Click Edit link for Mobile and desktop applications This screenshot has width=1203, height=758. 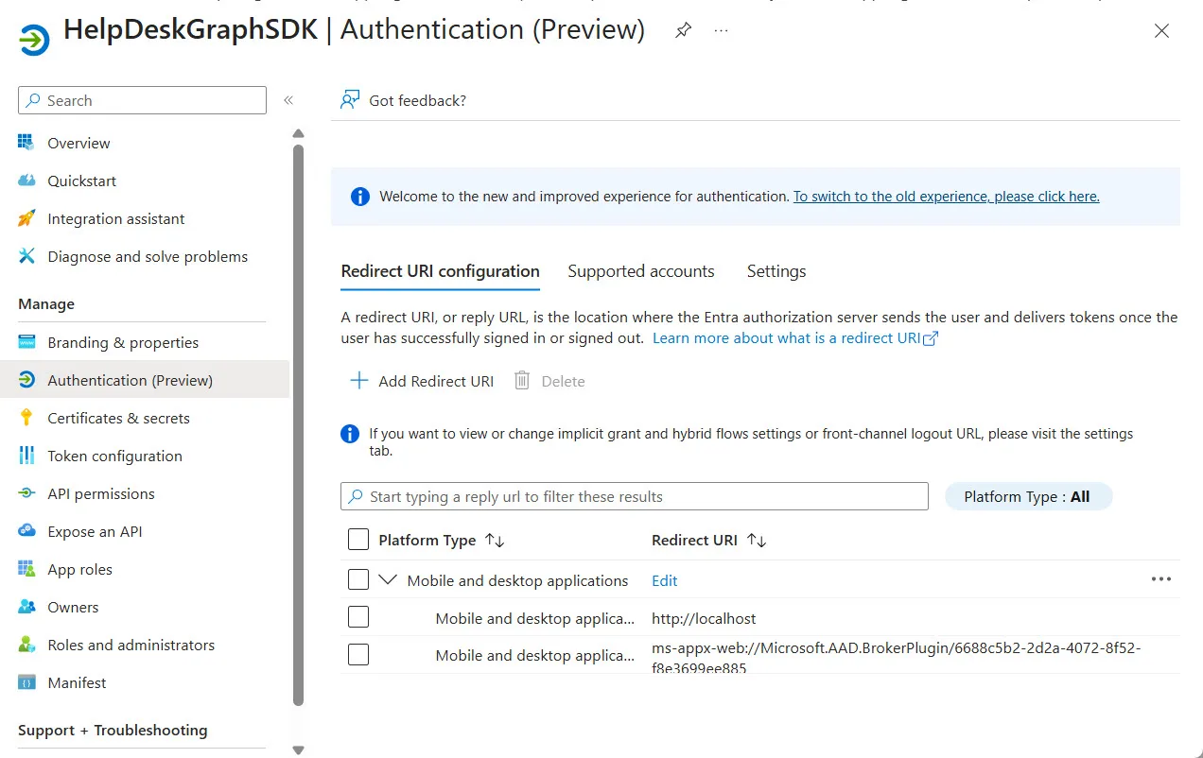click(665, 580)
